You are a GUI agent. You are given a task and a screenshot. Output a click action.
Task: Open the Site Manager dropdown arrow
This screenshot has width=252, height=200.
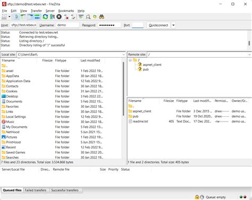tap(10, 17)
